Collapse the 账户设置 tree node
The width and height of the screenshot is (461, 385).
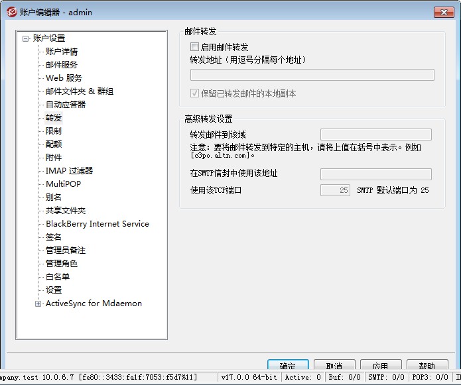point(25,38)
